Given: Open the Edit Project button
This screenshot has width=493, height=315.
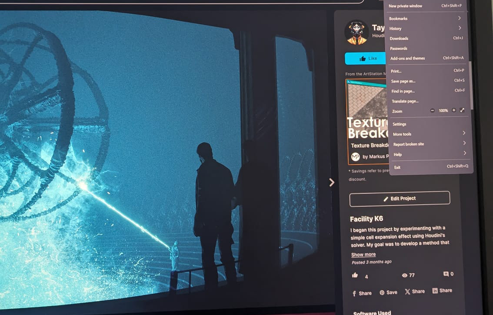Looking at the screenshot, I should (400, 199).
